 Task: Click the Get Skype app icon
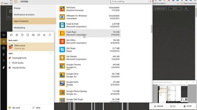point(62,50)
